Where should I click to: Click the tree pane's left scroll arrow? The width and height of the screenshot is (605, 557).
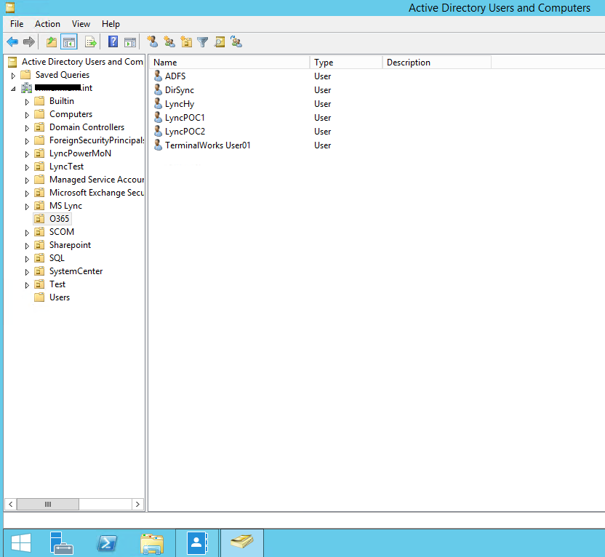pos(11,504)
